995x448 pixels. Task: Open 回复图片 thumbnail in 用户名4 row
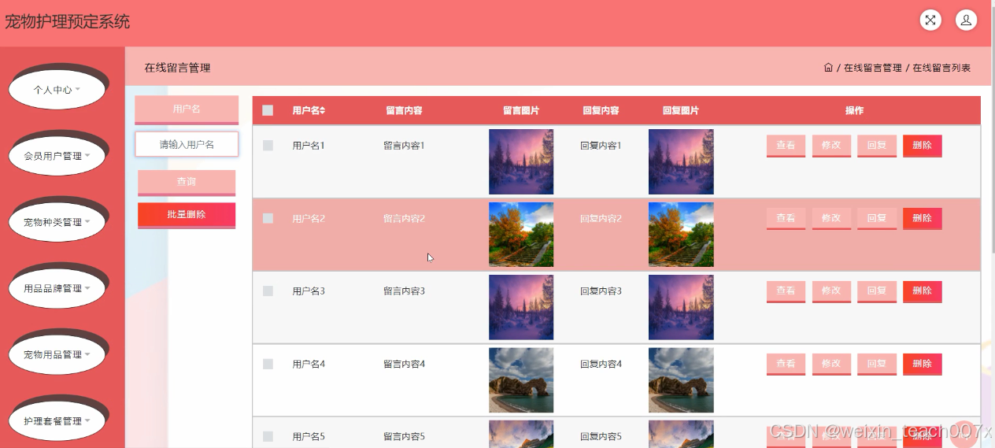point(681,380)
